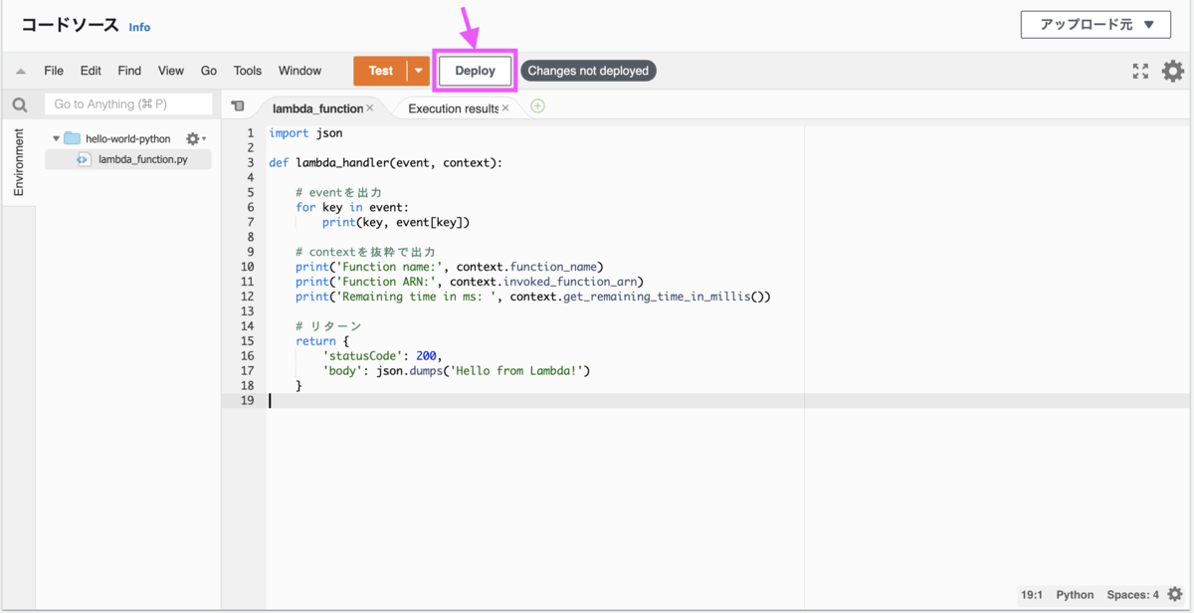This screenshot has height=613, width=1194.
Task: Open the File menu
Action: [x=54, y=71]
